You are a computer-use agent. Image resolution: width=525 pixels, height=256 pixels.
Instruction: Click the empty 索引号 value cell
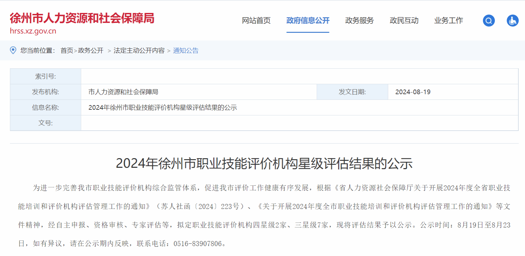[x=299, y=76]
